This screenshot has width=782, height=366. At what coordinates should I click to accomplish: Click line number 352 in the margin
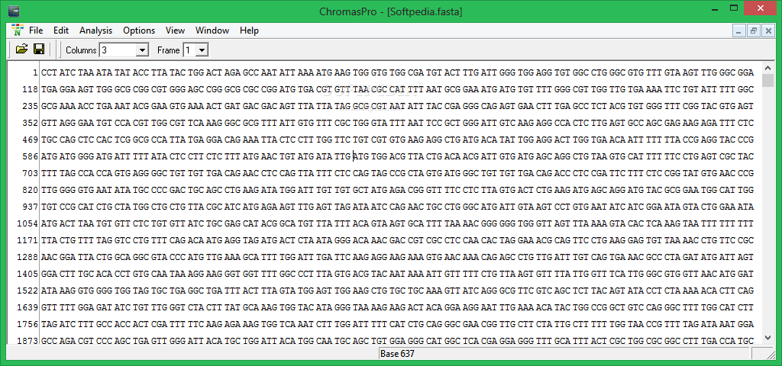31,123
